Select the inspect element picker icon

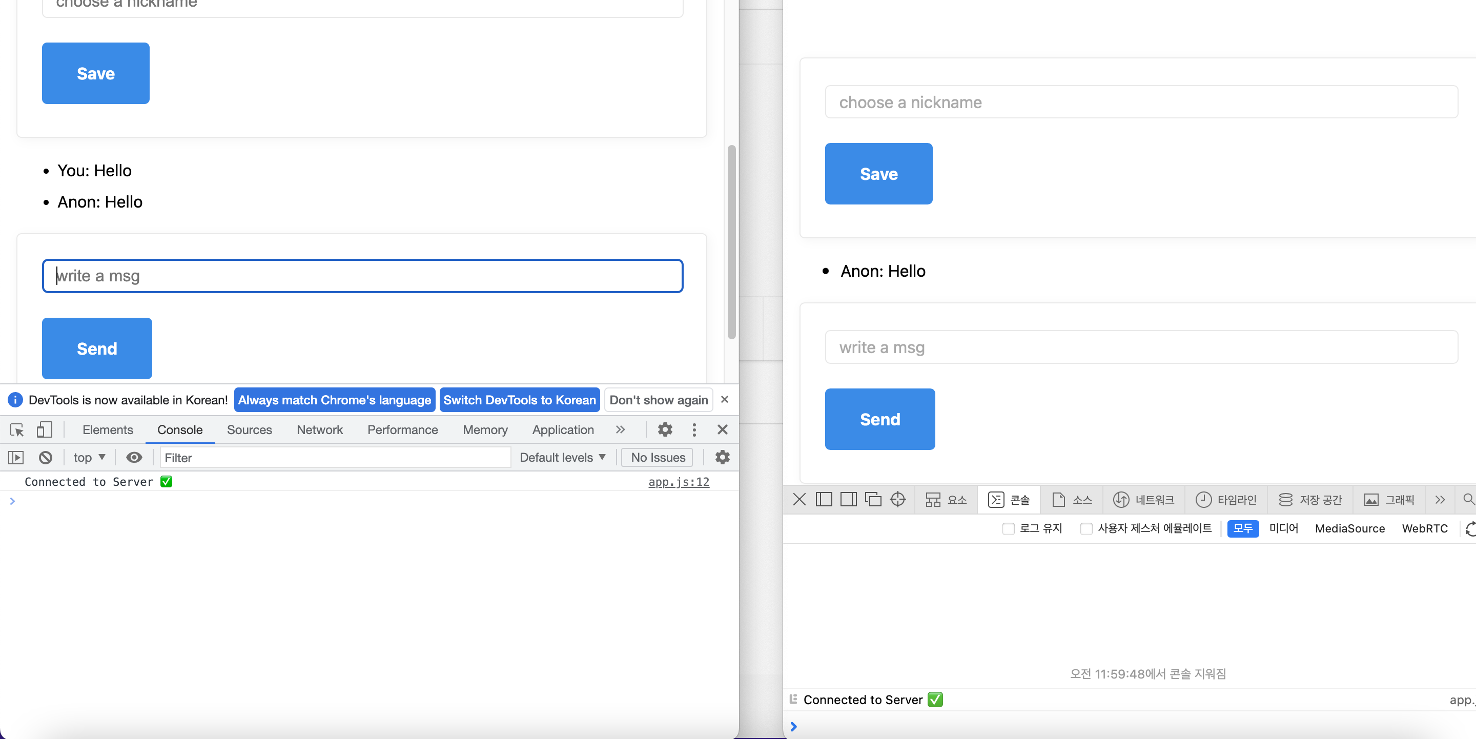click(16, 429)
